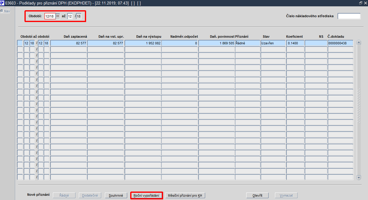The image size is (368, 200).
Task: Select the Koeficient cell 0.1400
Action: click(x=295, y=43)
